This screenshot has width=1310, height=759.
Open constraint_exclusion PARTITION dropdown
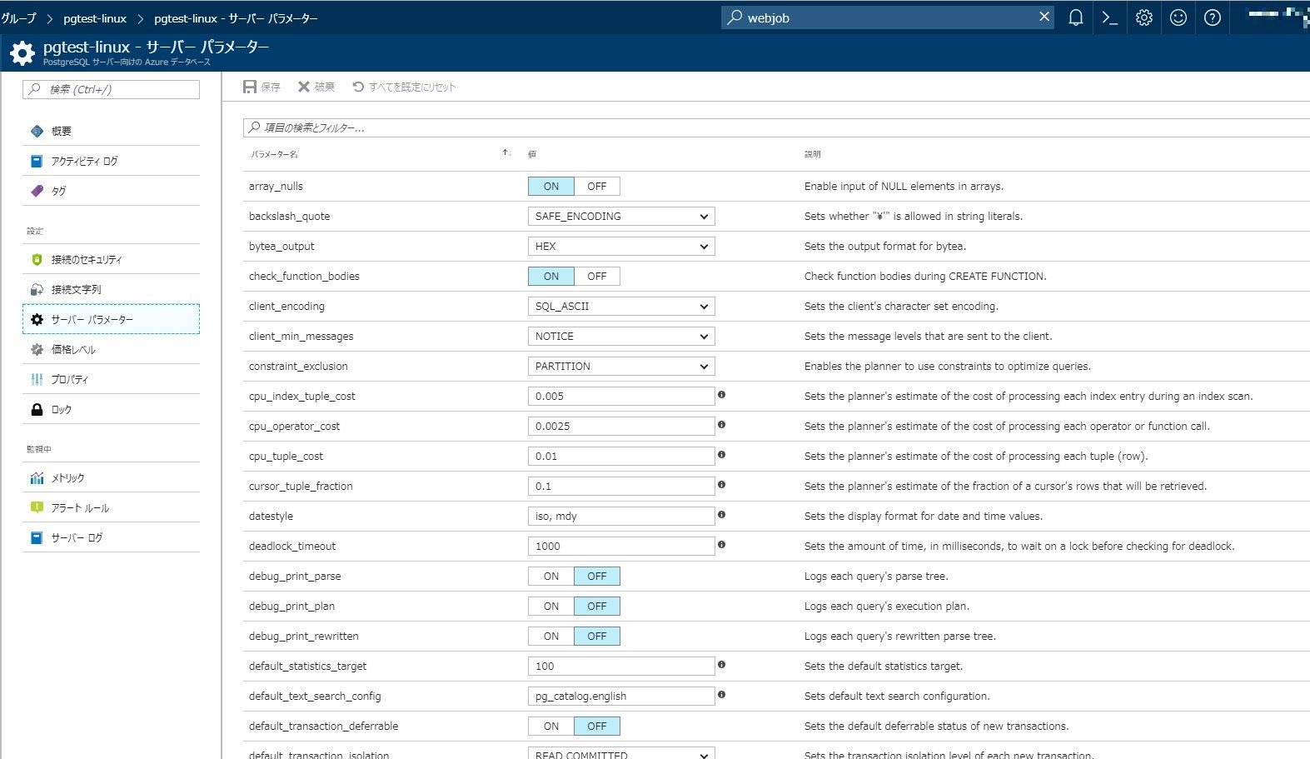[x=621, y=367]
